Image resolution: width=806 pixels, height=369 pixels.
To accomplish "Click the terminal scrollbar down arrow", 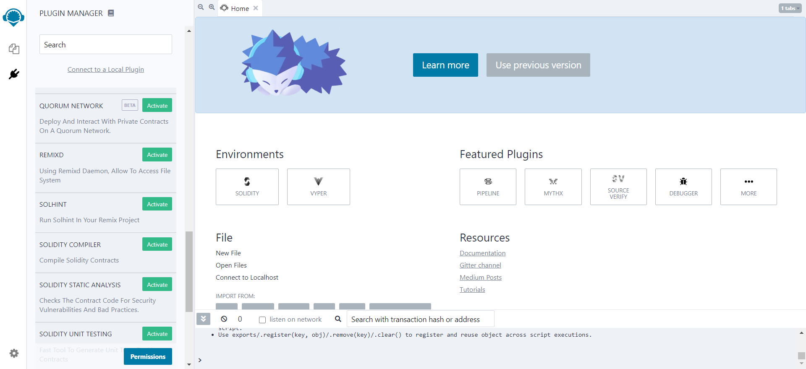I will (x=801, y=364).
